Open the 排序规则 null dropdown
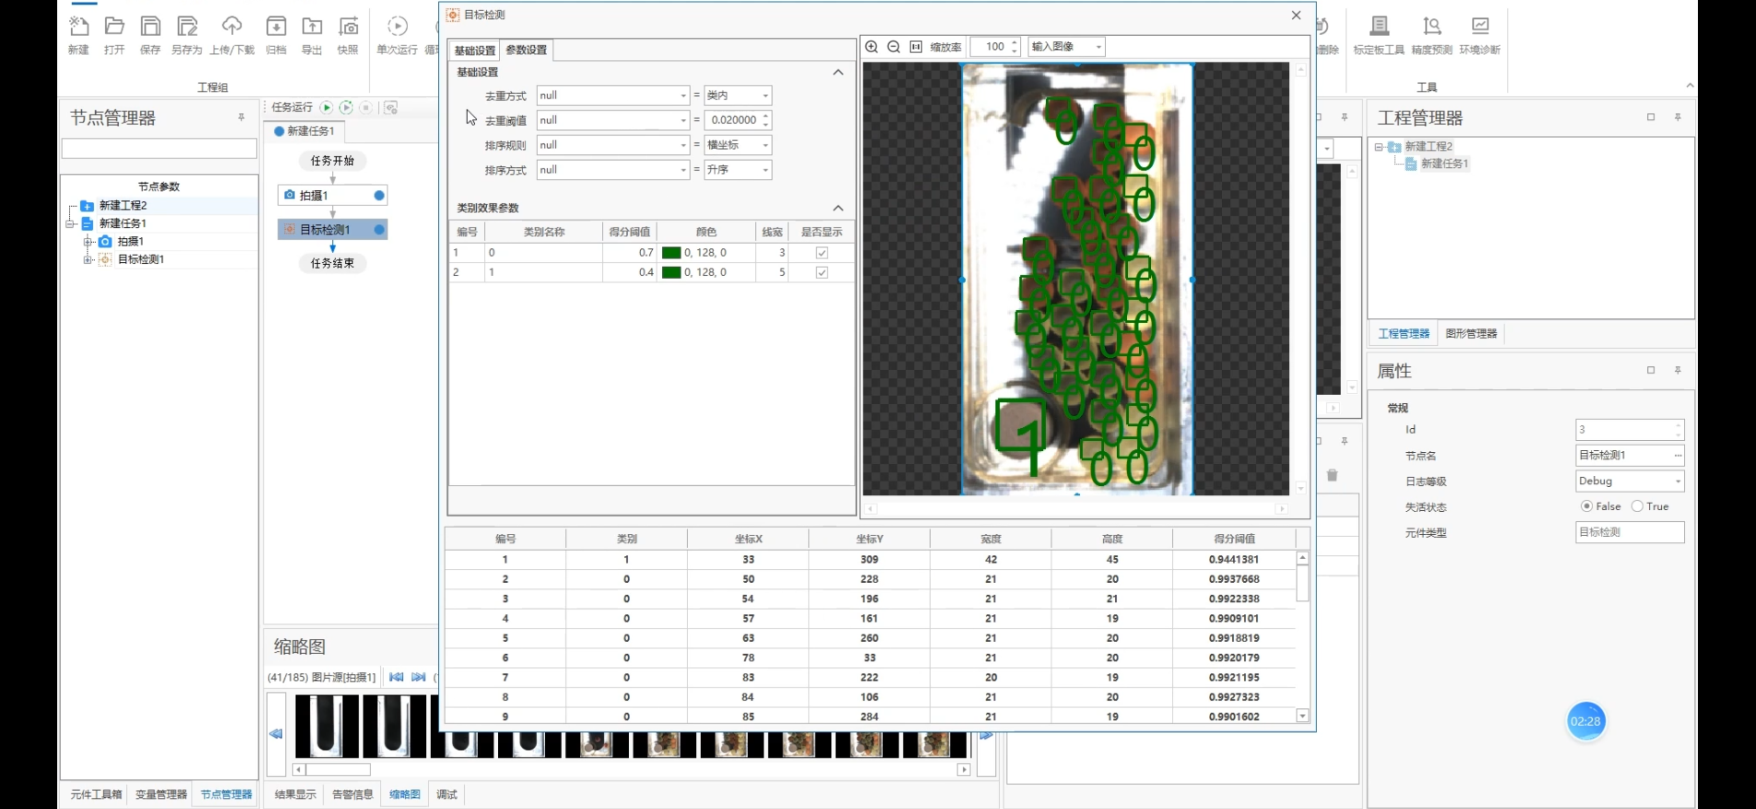The image size is (1756, 809). coord(613,145)
